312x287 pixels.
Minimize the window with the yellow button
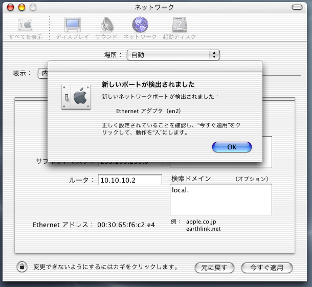pos(21,8)
